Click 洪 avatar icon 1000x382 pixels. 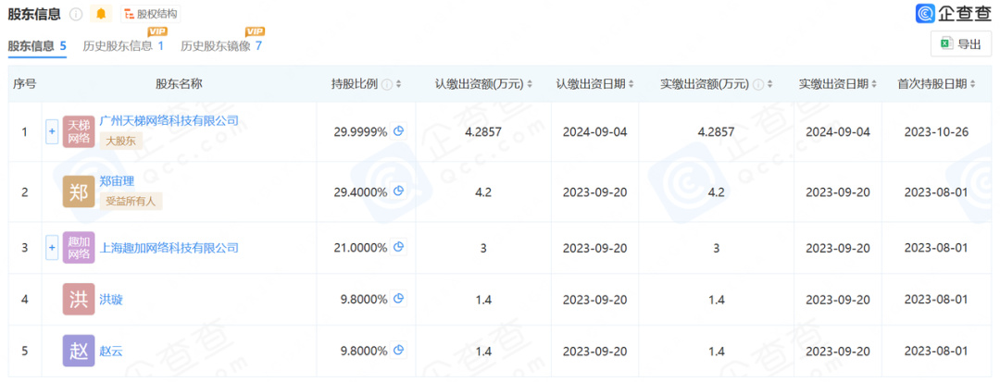point(79,300)
